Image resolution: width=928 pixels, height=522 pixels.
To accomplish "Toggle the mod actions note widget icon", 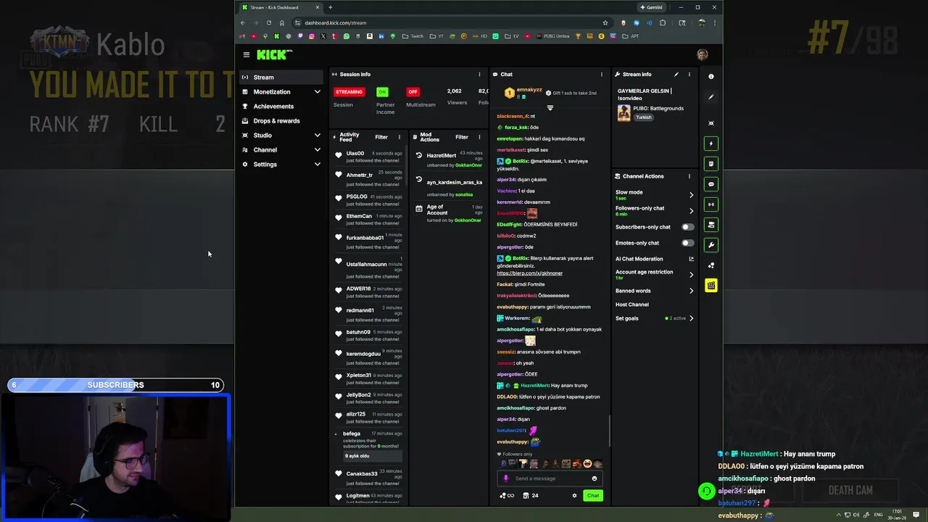I will (711, 164).
